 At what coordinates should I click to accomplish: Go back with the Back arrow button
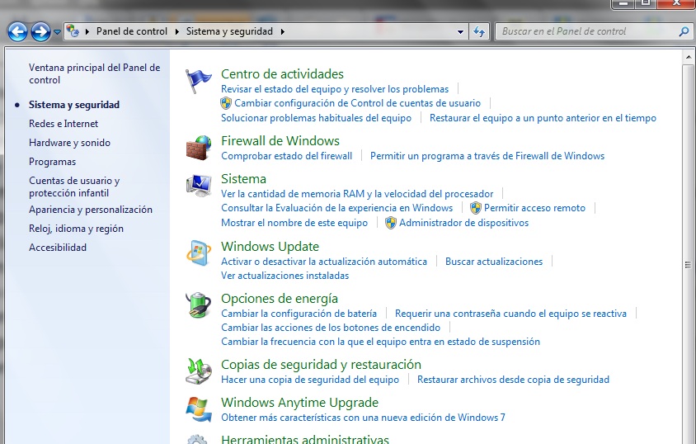pyautogui.click(x=17, y=31)
